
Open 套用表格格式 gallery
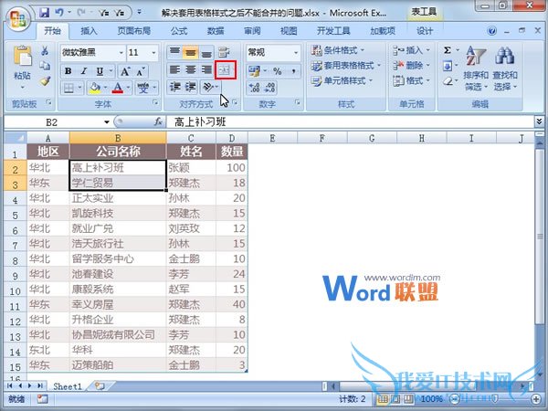coord(345,66)
